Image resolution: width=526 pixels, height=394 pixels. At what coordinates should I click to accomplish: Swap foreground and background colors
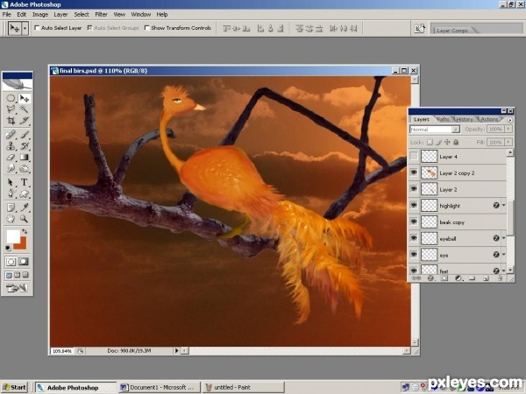pos(25,231)
